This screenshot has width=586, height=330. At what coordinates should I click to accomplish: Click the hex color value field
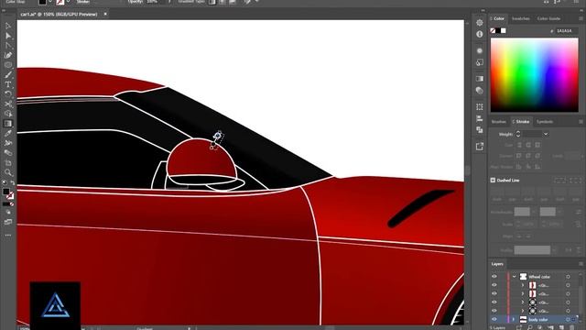point(566,30)
